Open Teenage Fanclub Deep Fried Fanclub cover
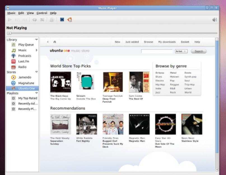 113,82
